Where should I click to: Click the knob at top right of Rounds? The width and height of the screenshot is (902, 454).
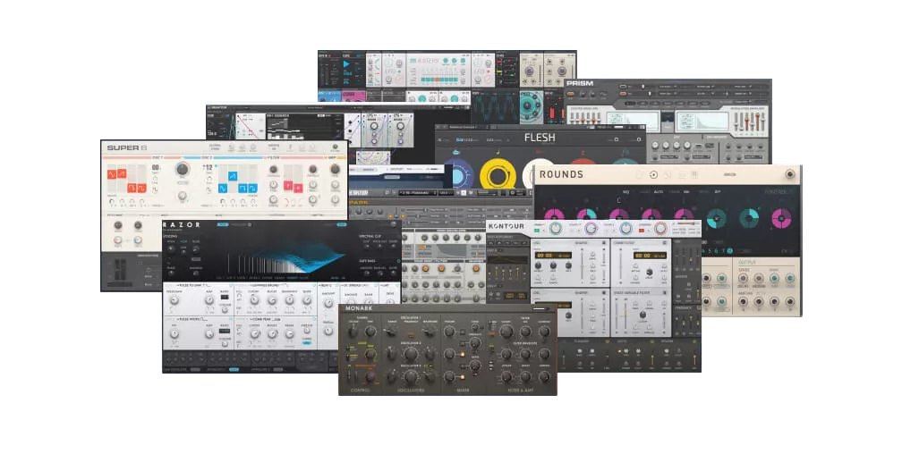[790, 174]
